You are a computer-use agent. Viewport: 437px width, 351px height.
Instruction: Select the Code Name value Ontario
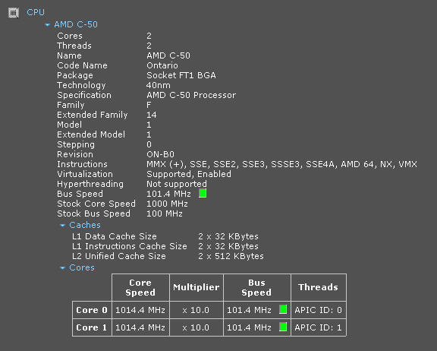pos(162,65)
